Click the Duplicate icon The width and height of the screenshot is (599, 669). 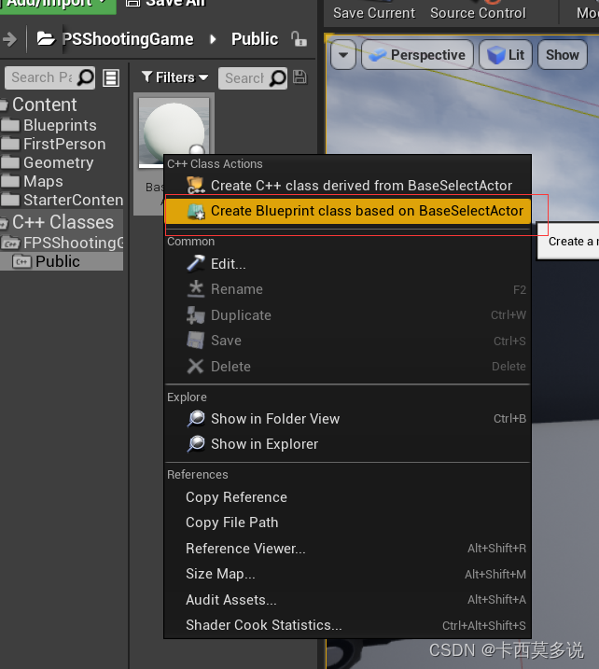196,314
